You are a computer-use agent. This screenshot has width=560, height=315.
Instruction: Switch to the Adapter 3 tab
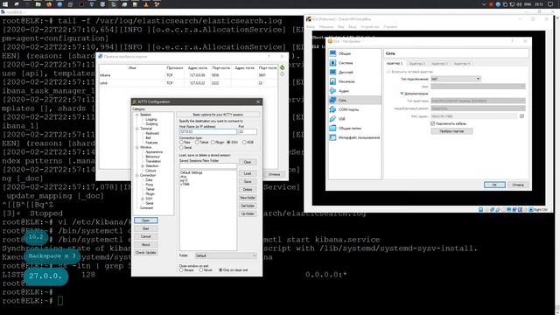click(439, 63)
